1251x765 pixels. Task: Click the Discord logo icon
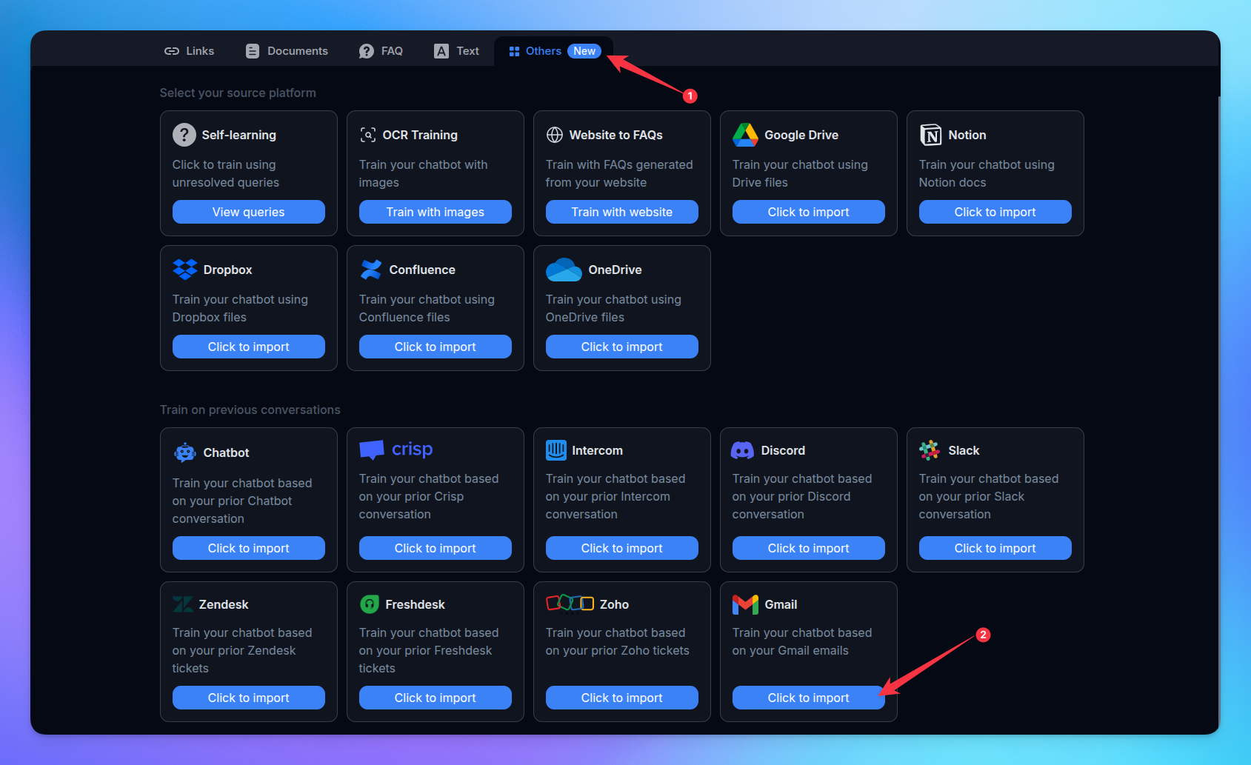point(742,450)
